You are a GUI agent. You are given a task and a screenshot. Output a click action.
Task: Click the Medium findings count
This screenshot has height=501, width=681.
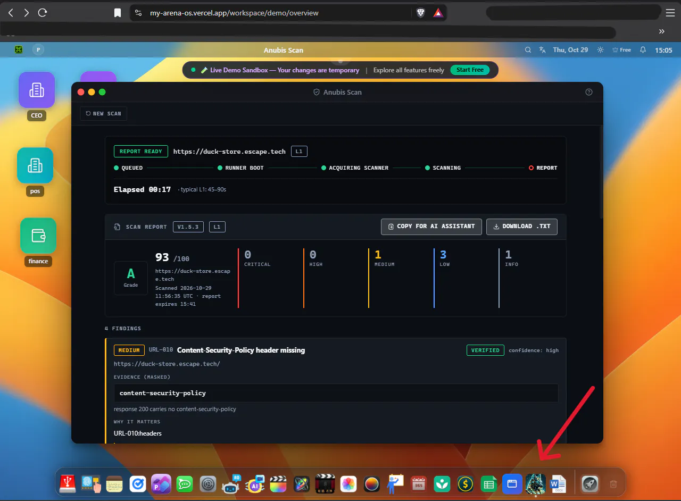click(x=384, y=258)
